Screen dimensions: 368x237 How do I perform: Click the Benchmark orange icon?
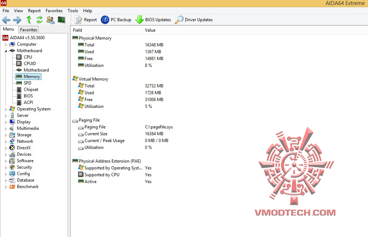click(12, 187)
